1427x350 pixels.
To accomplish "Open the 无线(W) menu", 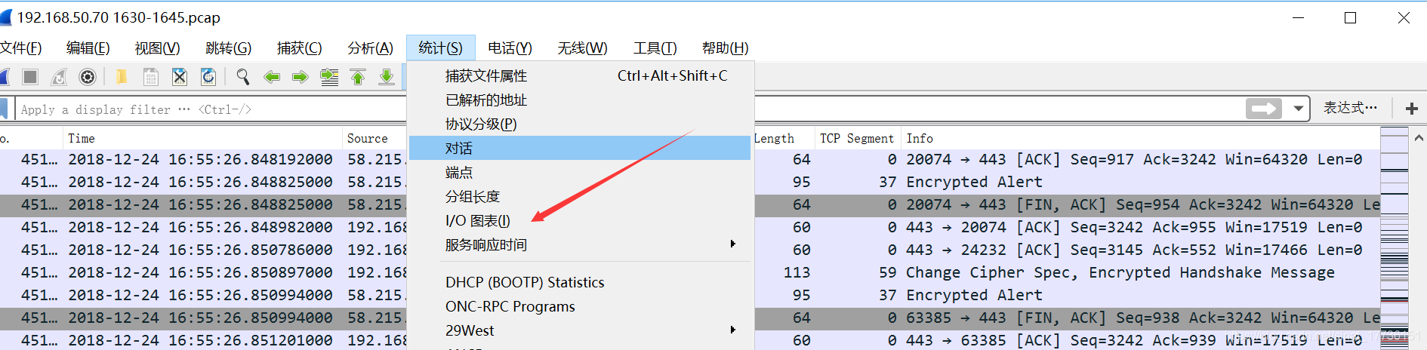I will 582,48.
